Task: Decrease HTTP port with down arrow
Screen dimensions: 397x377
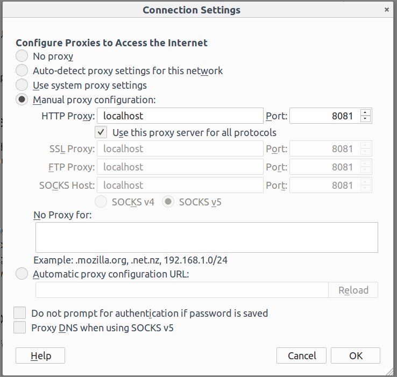Action: 365,119
